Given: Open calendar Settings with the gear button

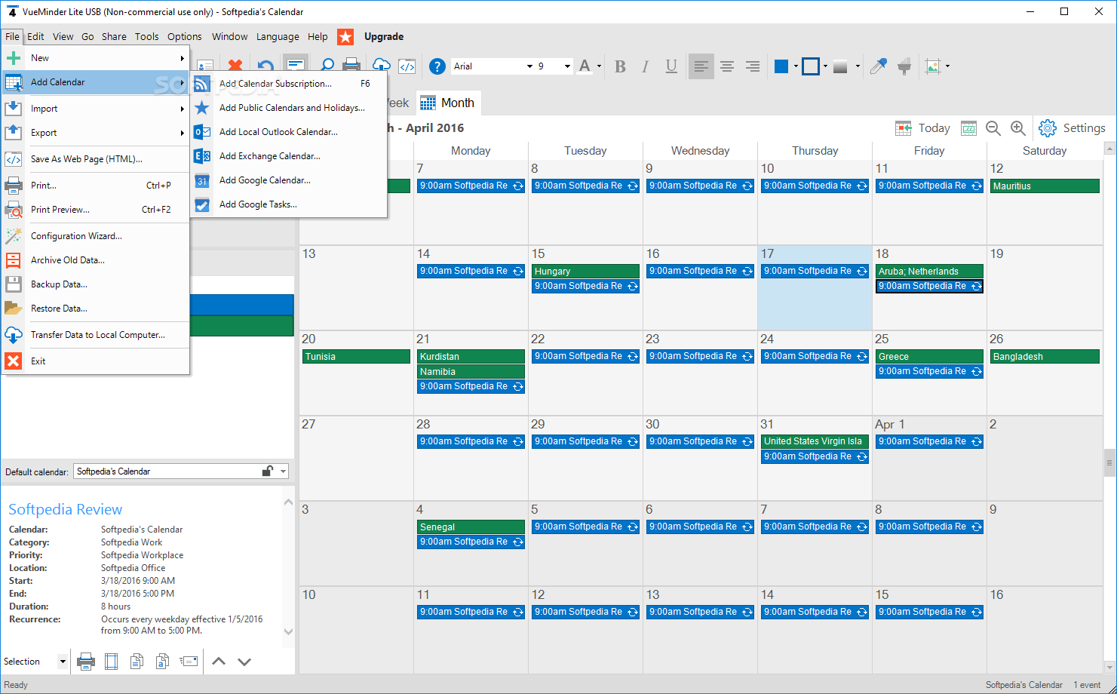Looking at the screenshot, I should coord(1072,128).
